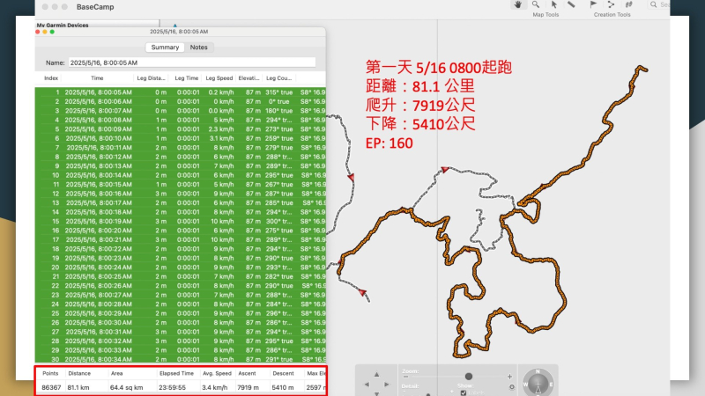Select track point row 8:00:05 AM

181,92
